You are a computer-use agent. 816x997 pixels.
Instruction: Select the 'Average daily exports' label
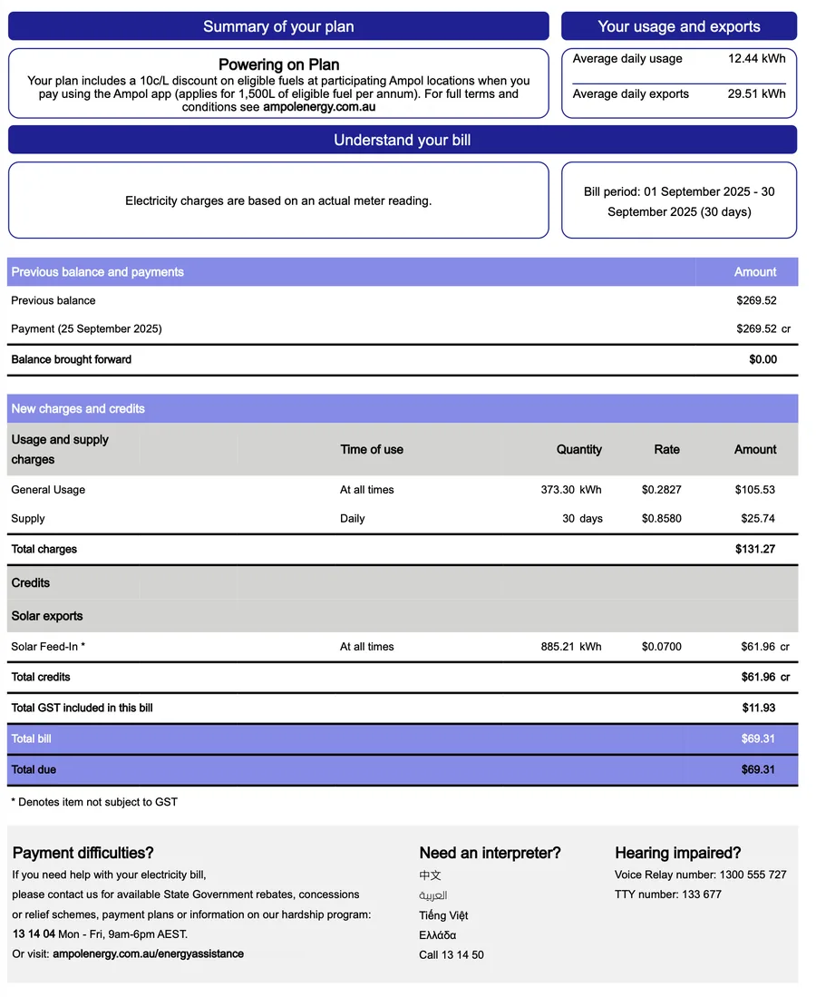pyautogui.click(x=630, y=93)
